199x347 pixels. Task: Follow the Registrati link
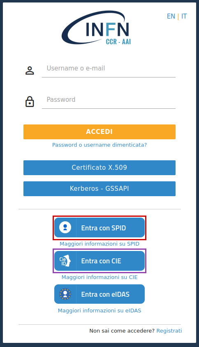tap(169, 331)
